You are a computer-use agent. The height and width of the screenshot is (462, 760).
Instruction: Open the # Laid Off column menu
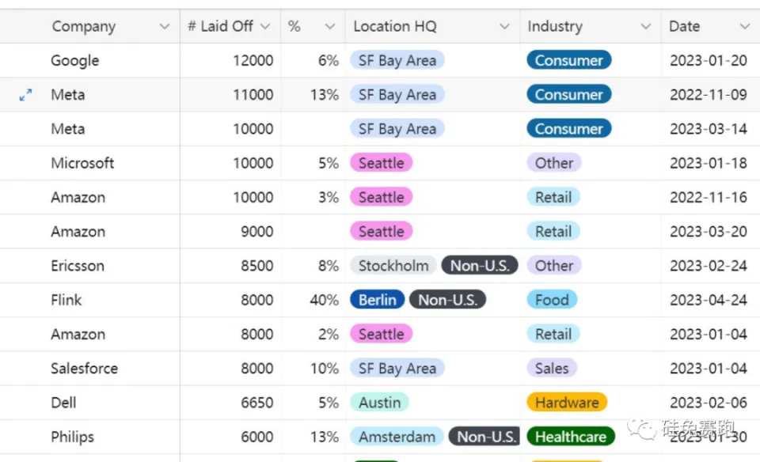264,27
